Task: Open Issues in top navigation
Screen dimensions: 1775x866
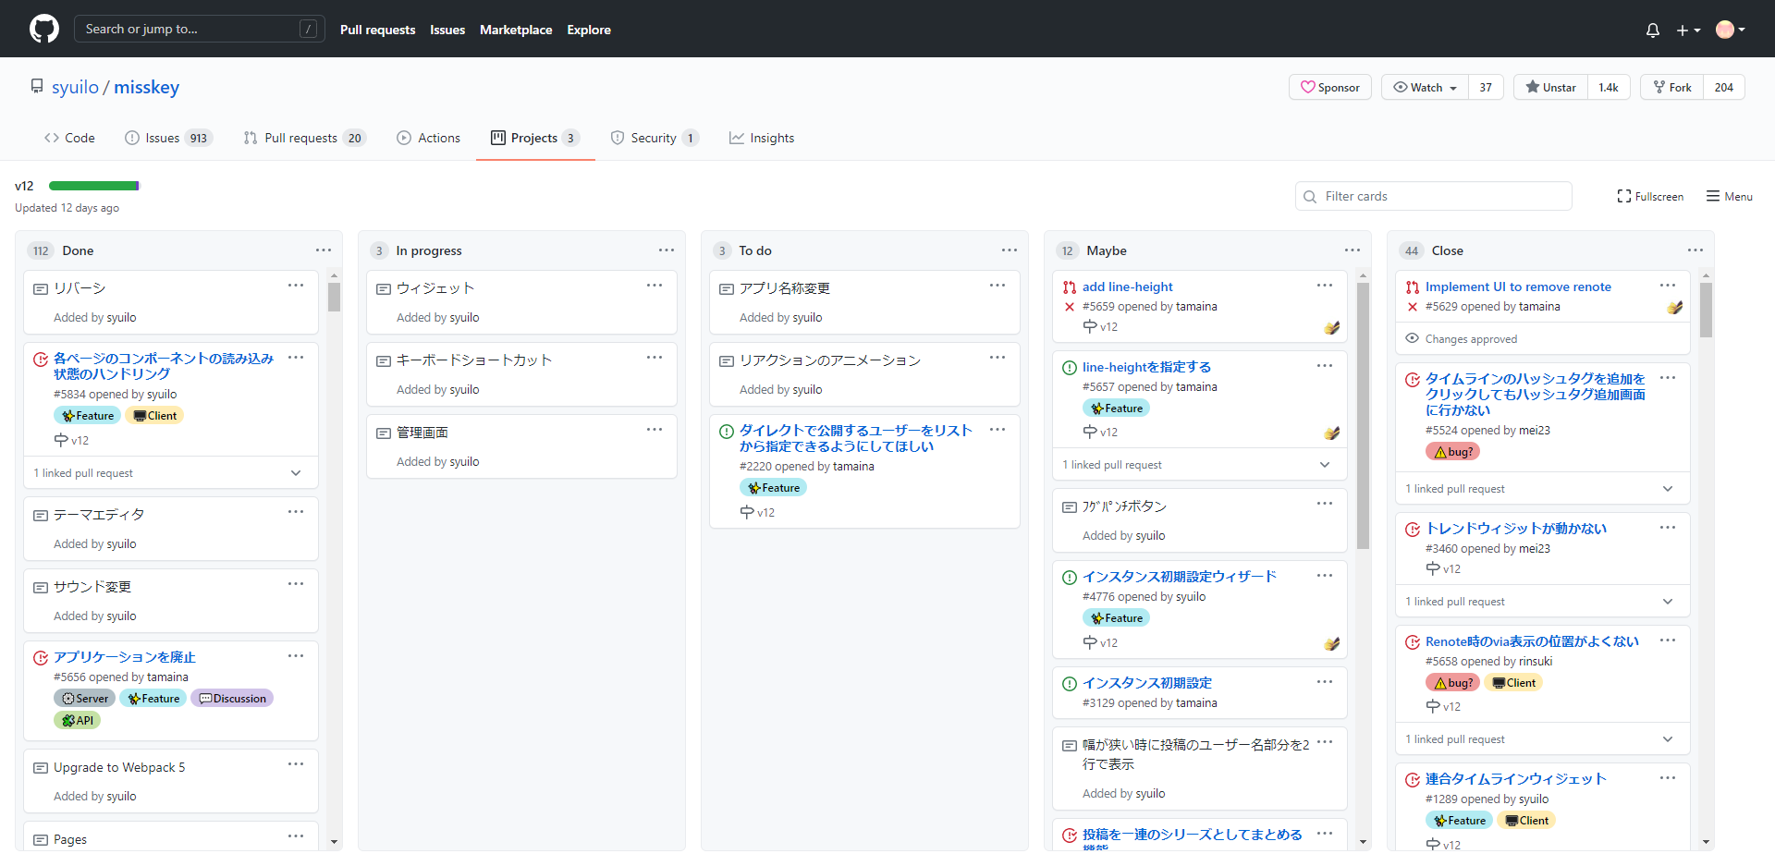Action: pos(447,30)
